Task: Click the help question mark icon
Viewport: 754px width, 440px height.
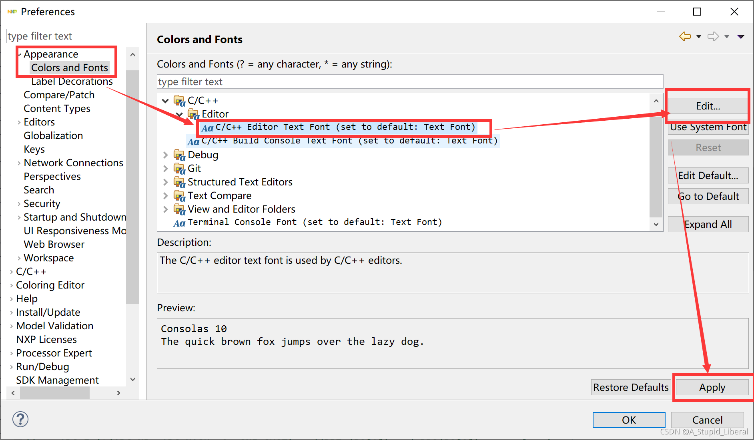Action: point(20,419)
